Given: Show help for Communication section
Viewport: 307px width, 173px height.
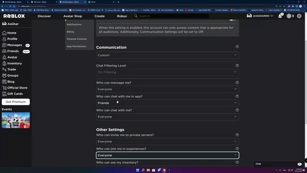Looking at the screenshot, I should [x=237, y=47].
